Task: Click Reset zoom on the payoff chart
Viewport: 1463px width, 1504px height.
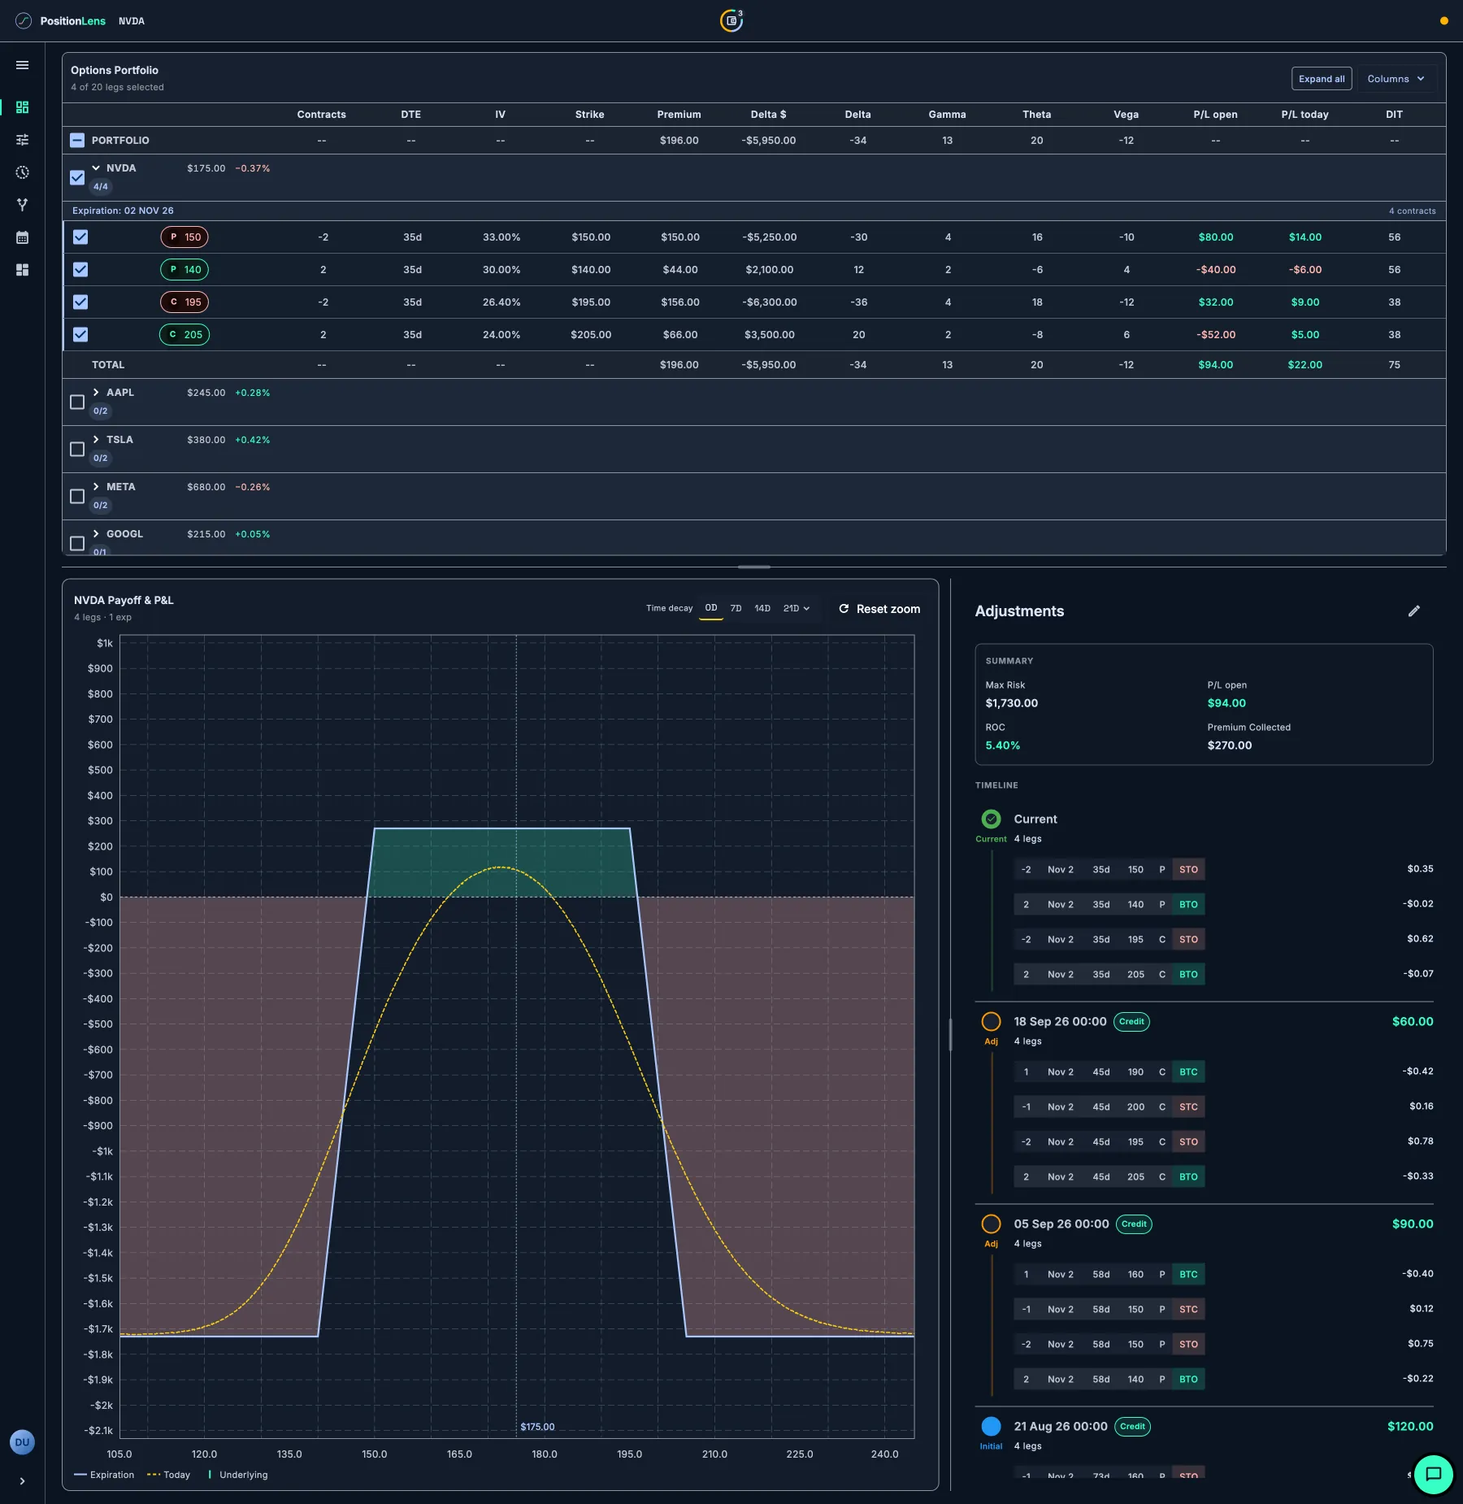Action: click(x=879, y=609)
